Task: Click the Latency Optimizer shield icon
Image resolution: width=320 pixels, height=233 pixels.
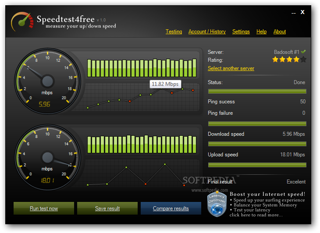Action: pyautogui.click(x=217, y=204)
